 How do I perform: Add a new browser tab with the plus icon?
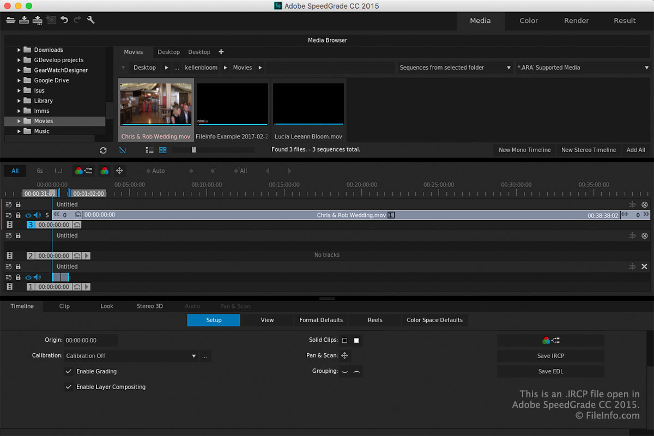click(x=221, y=52)
